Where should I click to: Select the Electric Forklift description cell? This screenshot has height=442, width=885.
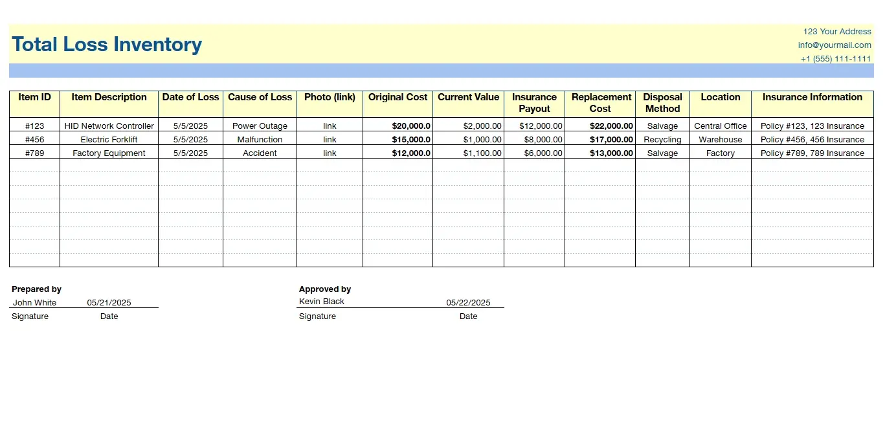(109, 140)
